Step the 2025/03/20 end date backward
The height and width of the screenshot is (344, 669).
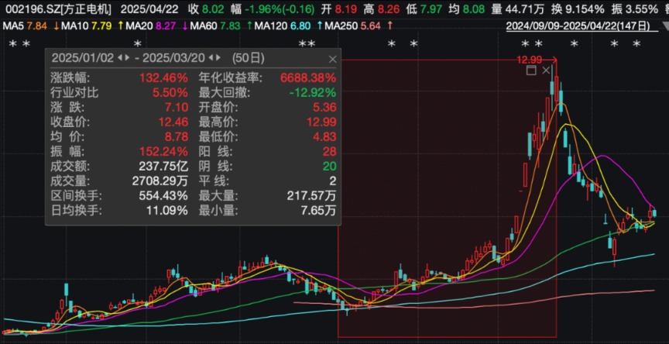pyautogui.click(x=211, y=58)
